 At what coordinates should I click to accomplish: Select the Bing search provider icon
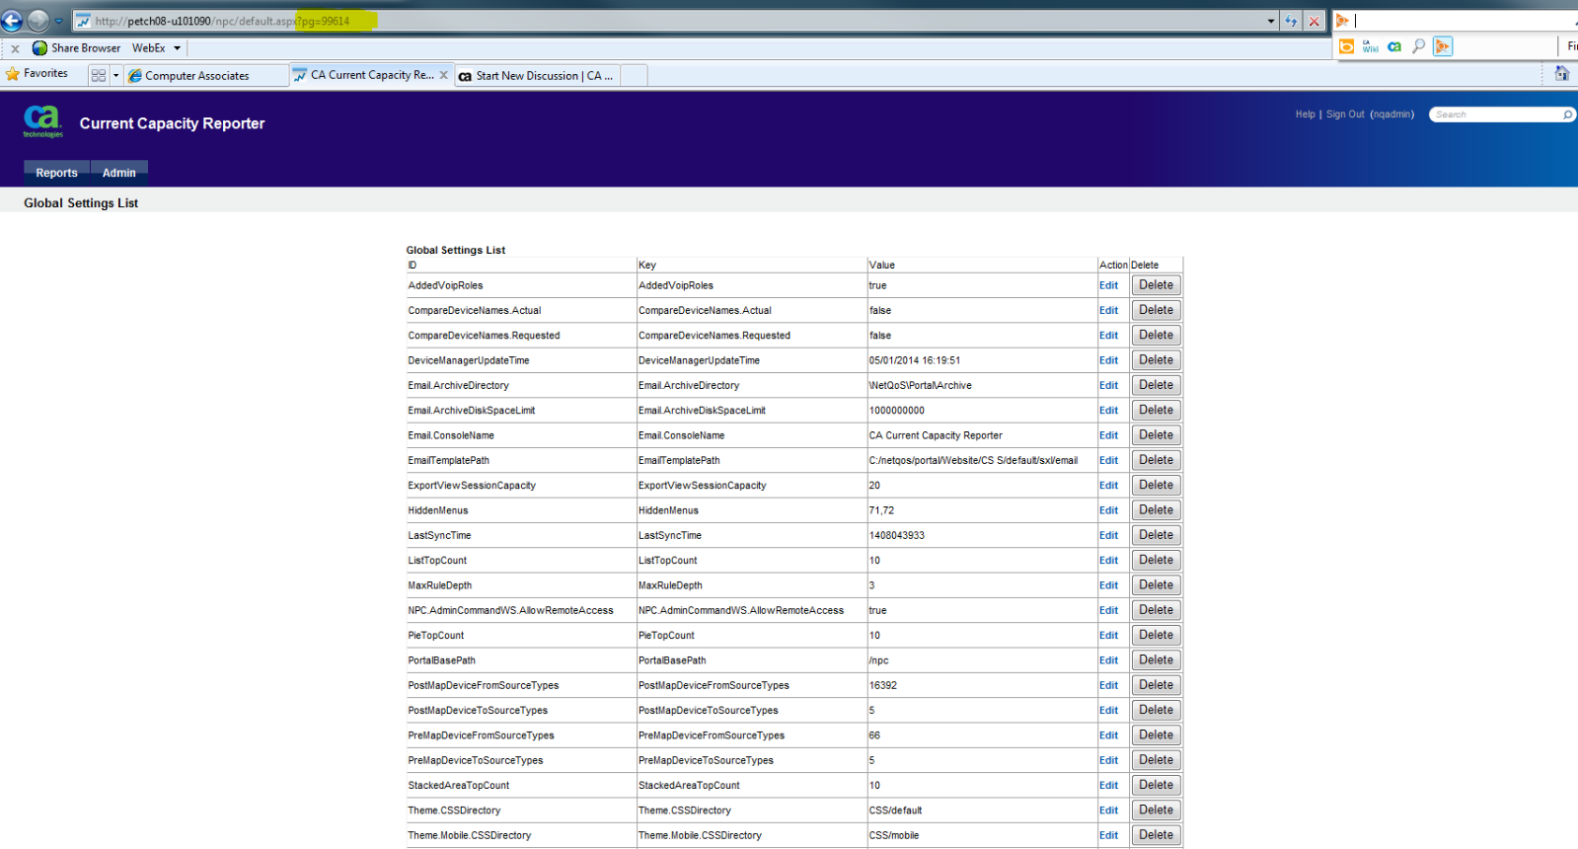1346,46
